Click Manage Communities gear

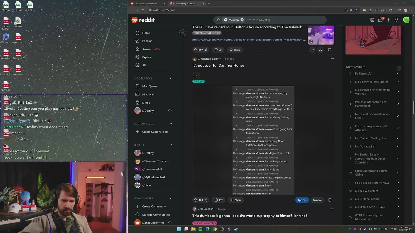click(137, 215)
